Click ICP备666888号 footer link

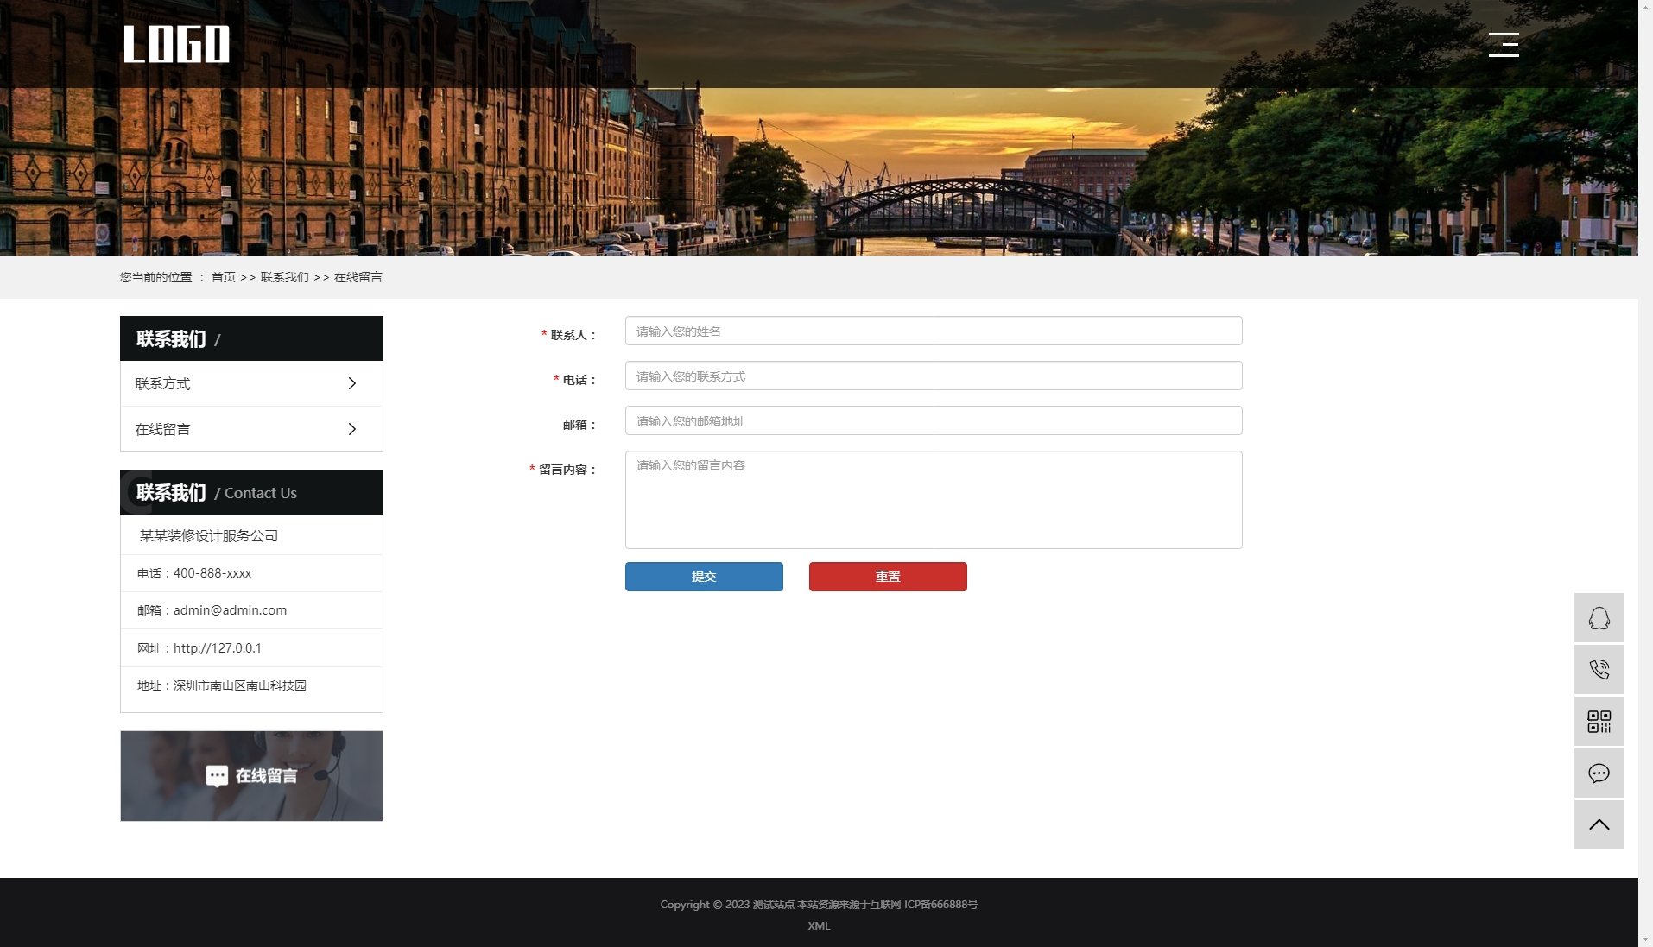click(x=940, y=905)
